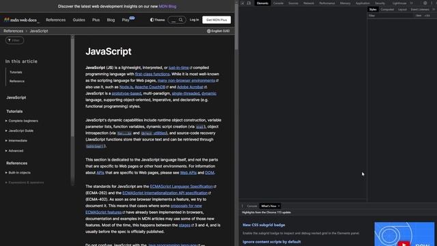Expand the Advanced section

click(14, 150)
